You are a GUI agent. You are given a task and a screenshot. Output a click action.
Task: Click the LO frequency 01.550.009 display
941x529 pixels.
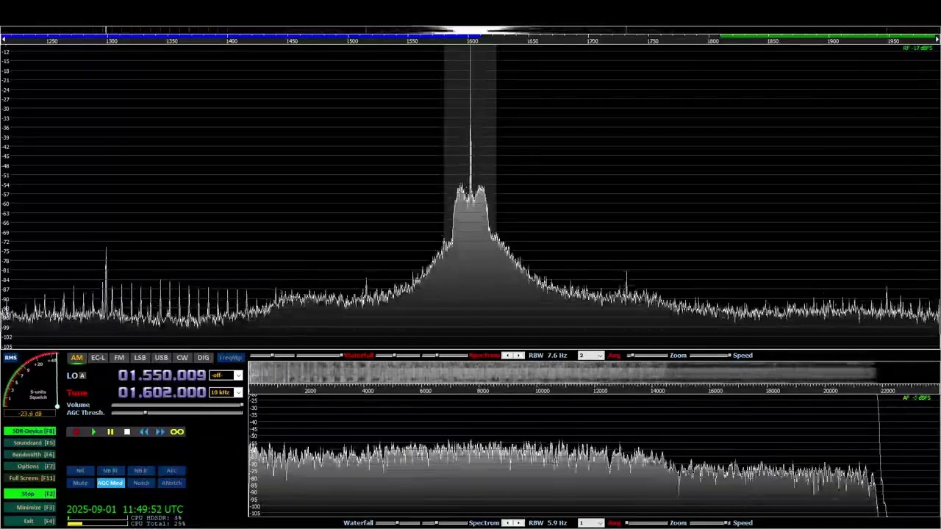[162, 375]
